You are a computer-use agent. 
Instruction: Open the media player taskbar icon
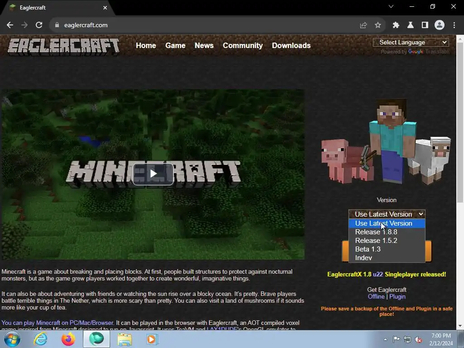[x=152, y=339]
